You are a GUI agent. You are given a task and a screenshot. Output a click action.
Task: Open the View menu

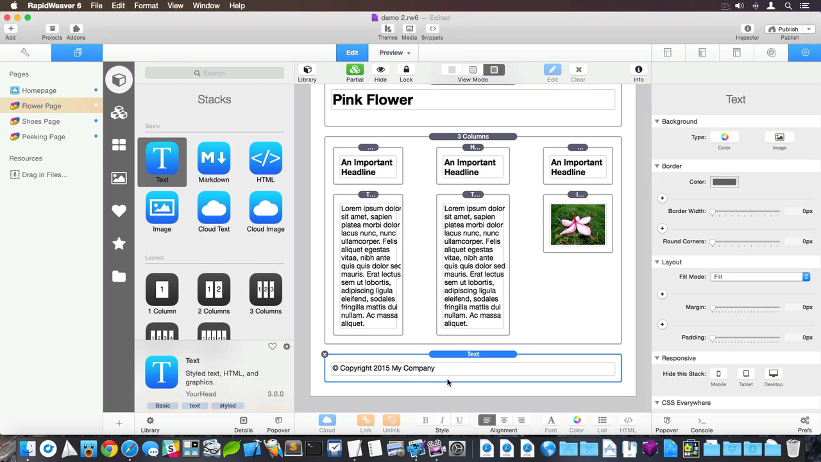point(175,5)
